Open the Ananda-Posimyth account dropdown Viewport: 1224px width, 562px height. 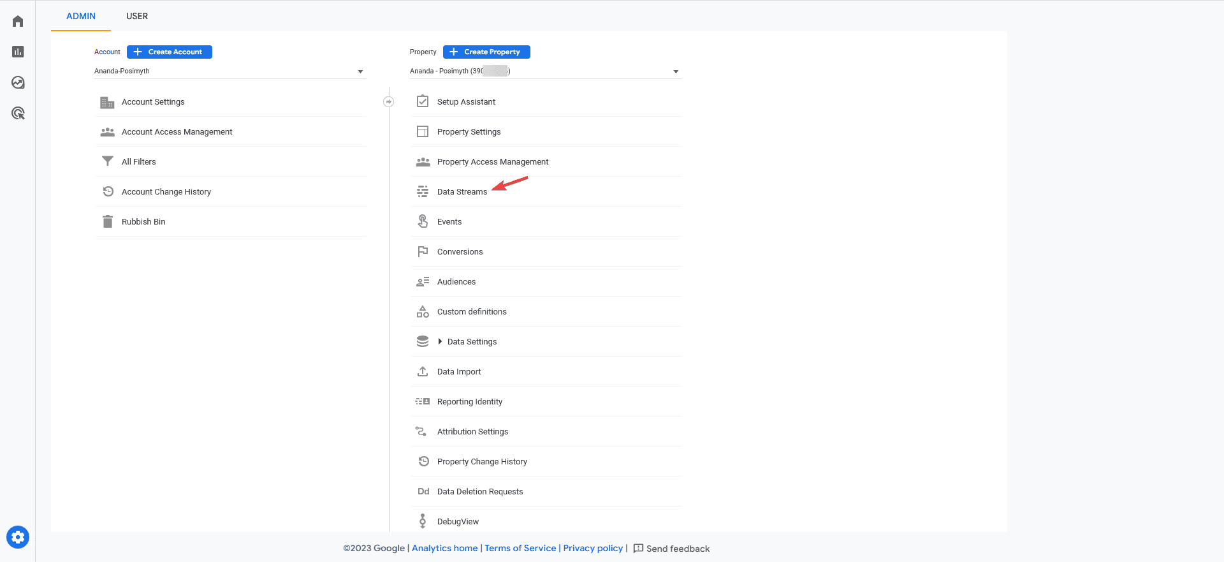tap(229, 71)
